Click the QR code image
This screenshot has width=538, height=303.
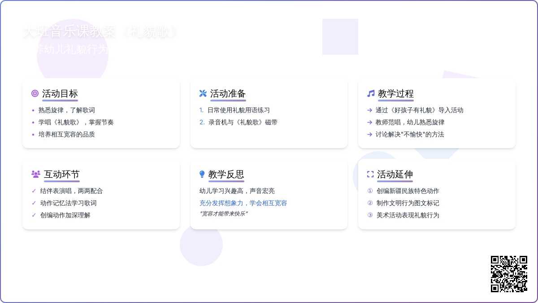tap(509, 274)
